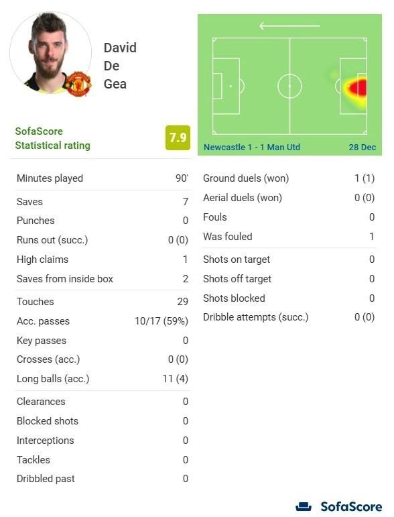Select the Ground duels (won) row
This screenshot has width=394, height=517.
[x=289, y=178]
